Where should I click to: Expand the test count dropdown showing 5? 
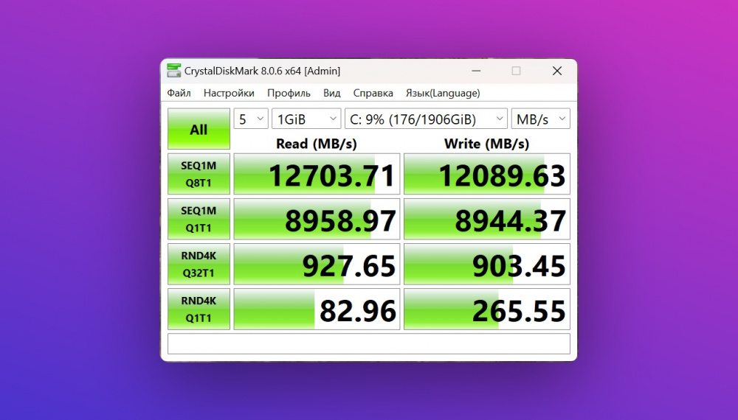(x=251, y=119)
